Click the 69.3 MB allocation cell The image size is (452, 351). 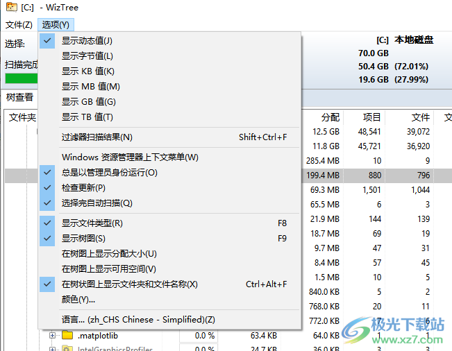click(x=324, y=190)
